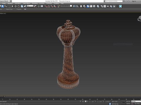Open Schematic View icon
This screenshot has height=105, width=141.
[x=94, y=6]
